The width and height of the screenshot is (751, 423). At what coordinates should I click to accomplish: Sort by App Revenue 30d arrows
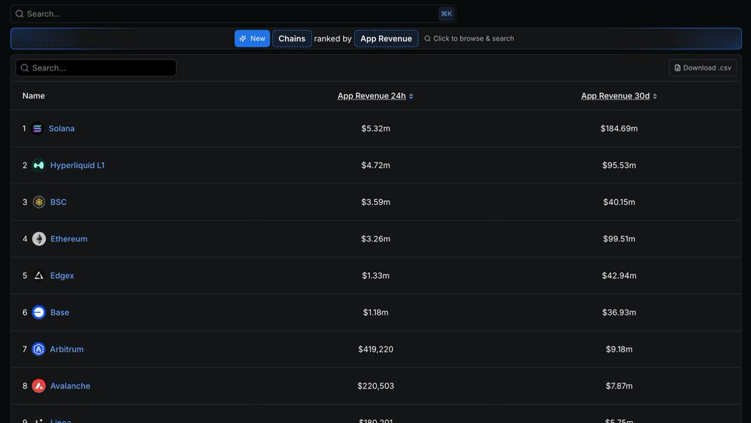tap(655, 96)
